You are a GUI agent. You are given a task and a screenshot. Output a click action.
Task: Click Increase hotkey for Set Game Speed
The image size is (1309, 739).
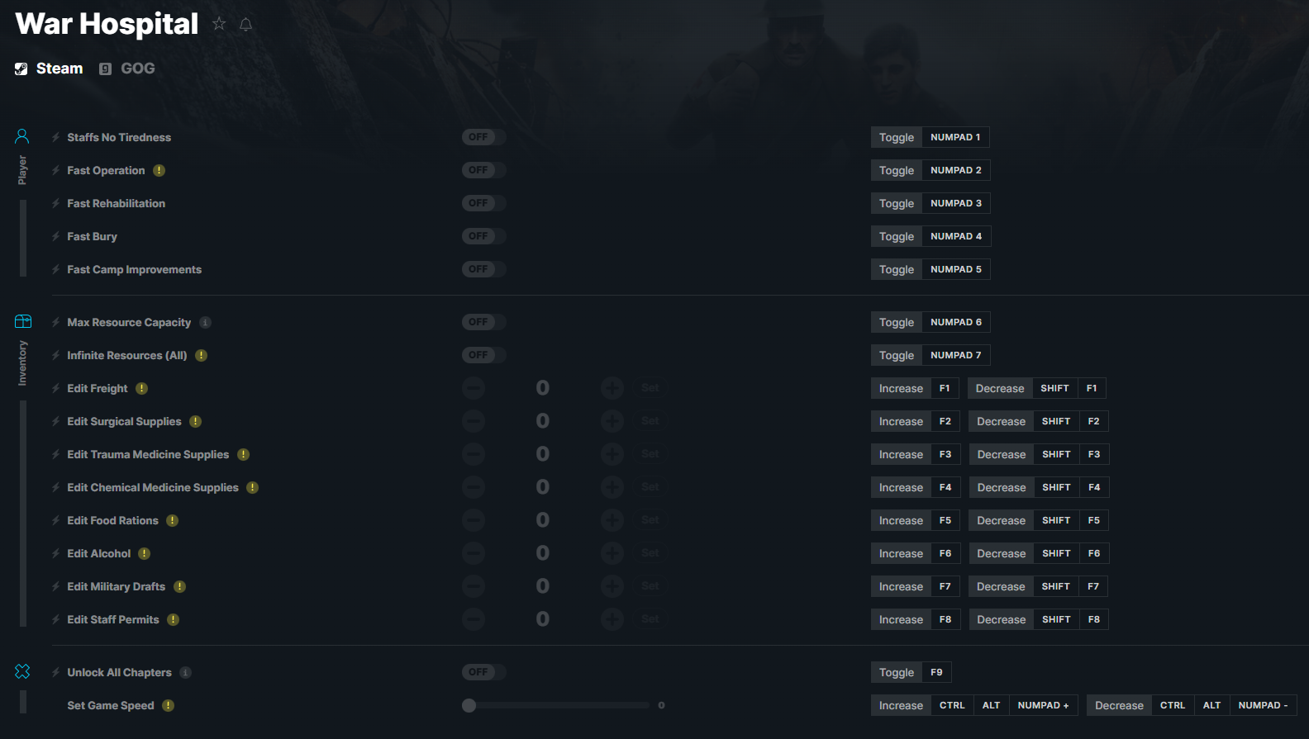click(x=901, y=705)
